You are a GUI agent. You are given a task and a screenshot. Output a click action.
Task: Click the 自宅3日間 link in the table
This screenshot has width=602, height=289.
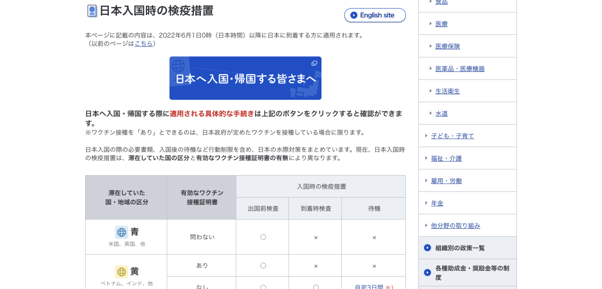click(x=369, y=287)
